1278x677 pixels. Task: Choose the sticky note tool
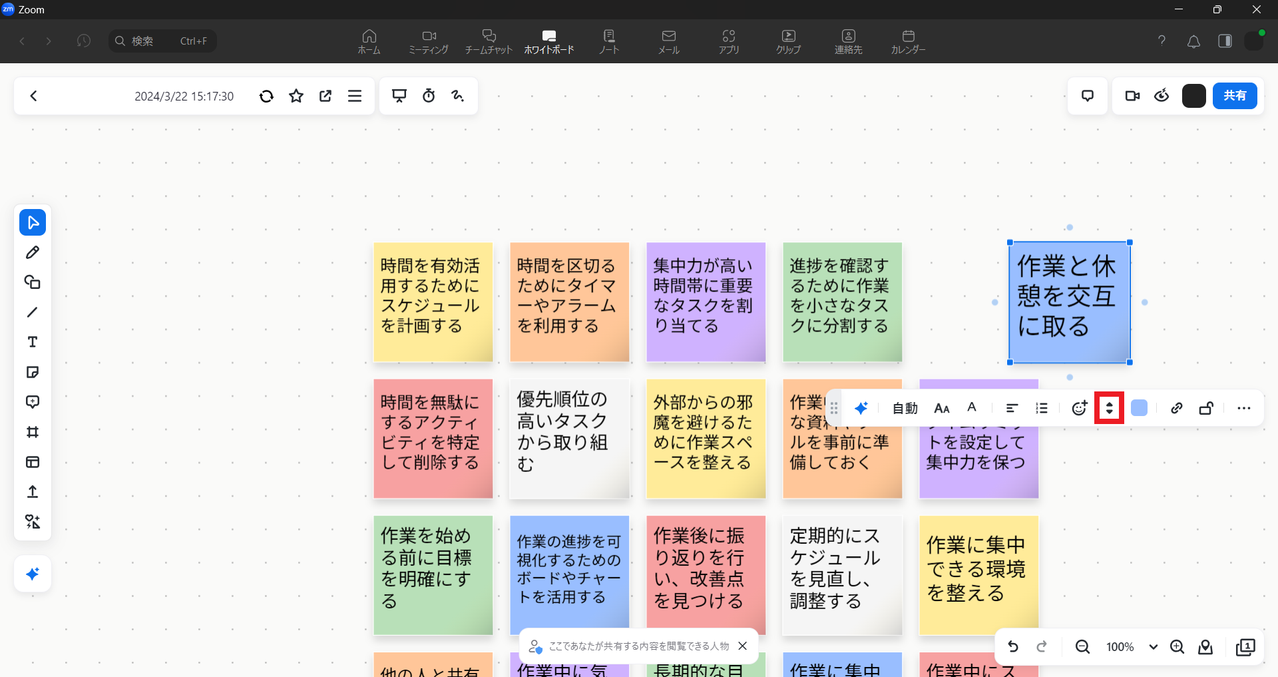(x=33, y=372)
